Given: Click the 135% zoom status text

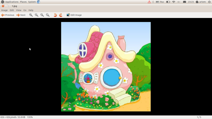Looking at the screenshot, I should pyautogui.click(x=30, y=117).
